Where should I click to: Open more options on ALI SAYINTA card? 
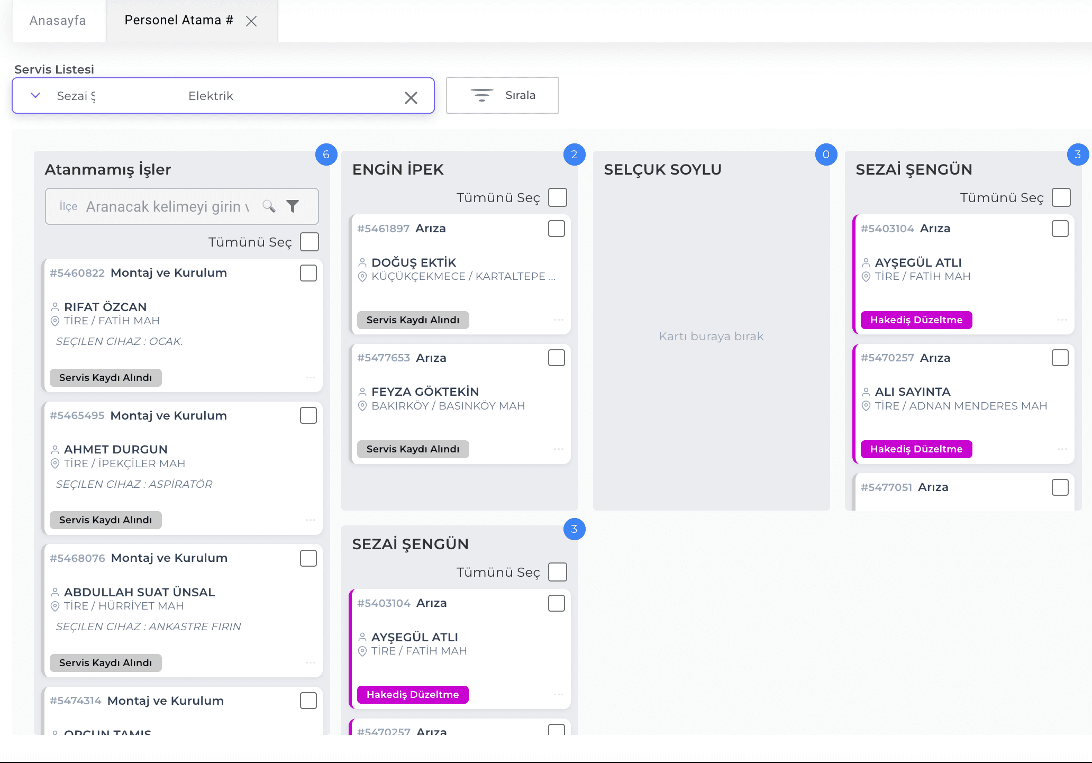point(1062,449)
